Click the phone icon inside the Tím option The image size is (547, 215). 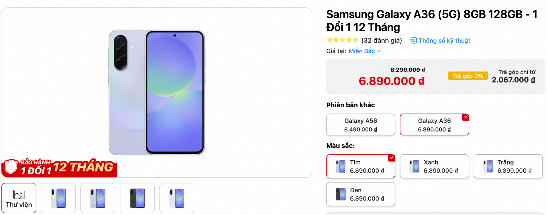[x=341, y=166]
